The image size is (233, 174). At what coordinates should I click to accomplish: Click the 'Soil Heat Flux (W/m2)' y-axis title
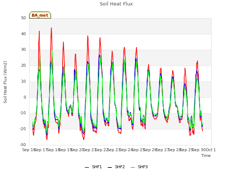click(5, 82)
